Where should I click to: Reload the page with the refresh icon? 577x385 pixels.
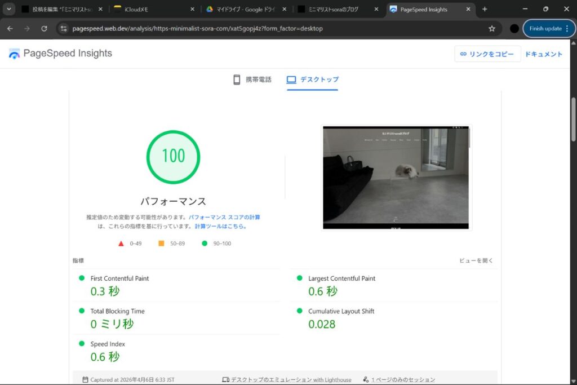click(44, 28)
